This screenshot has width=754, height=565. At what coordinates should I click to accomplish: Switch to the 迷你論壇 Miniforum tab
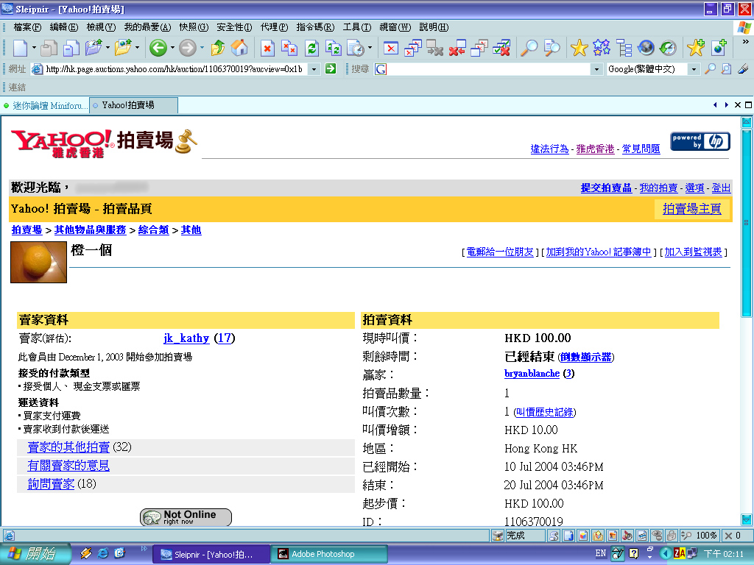tap(46, 105)
